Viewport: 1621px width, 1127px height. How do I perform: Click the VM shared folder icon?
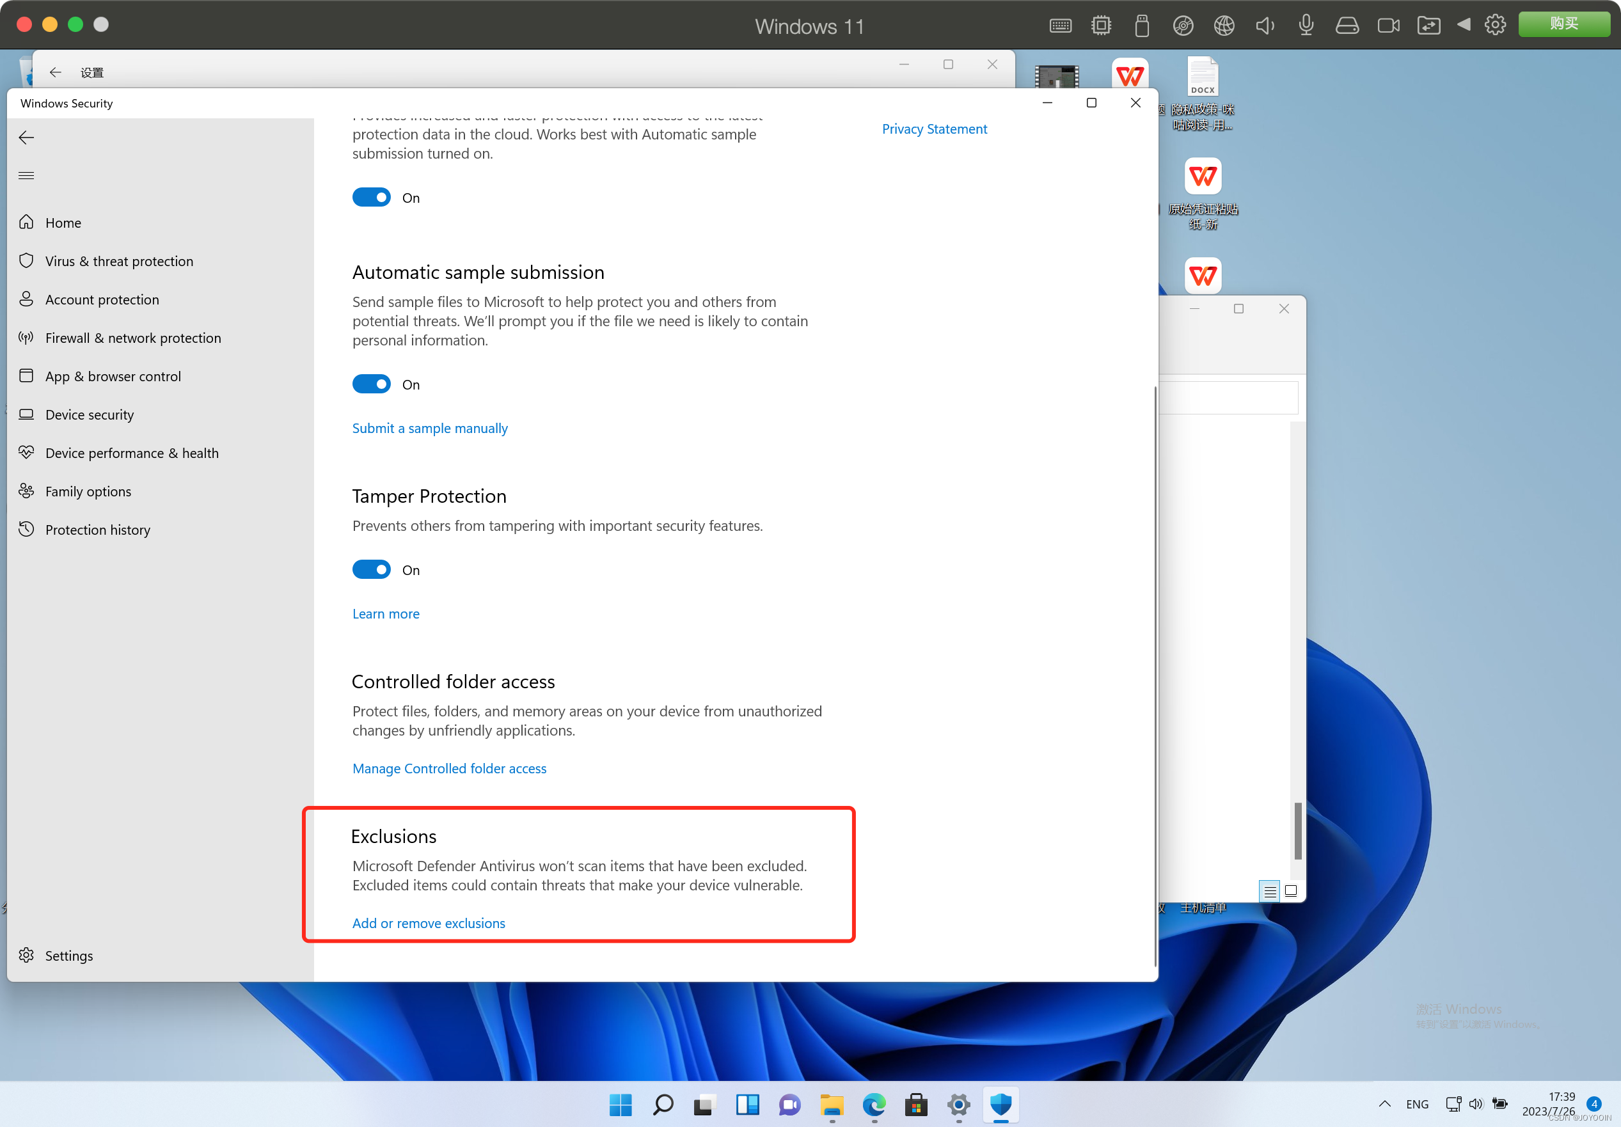tap(1429, 26)
